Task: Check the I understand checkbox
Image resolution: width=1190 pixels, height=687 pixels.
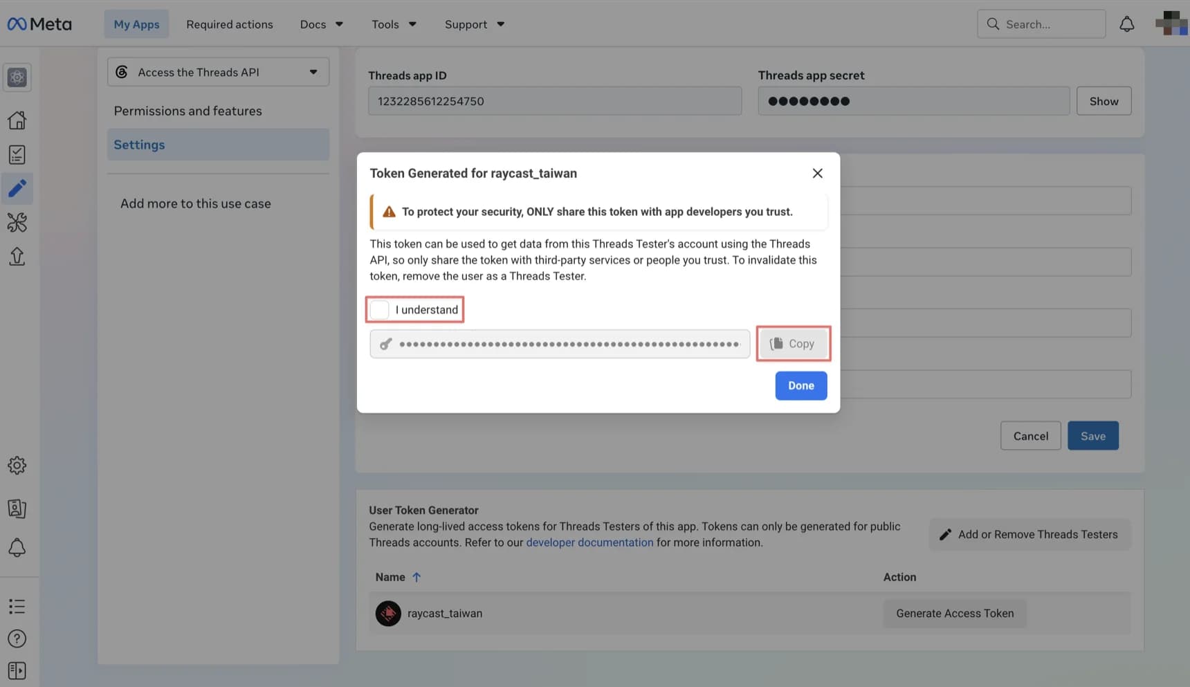Action: pyautogui.click(x=380, y=310)
